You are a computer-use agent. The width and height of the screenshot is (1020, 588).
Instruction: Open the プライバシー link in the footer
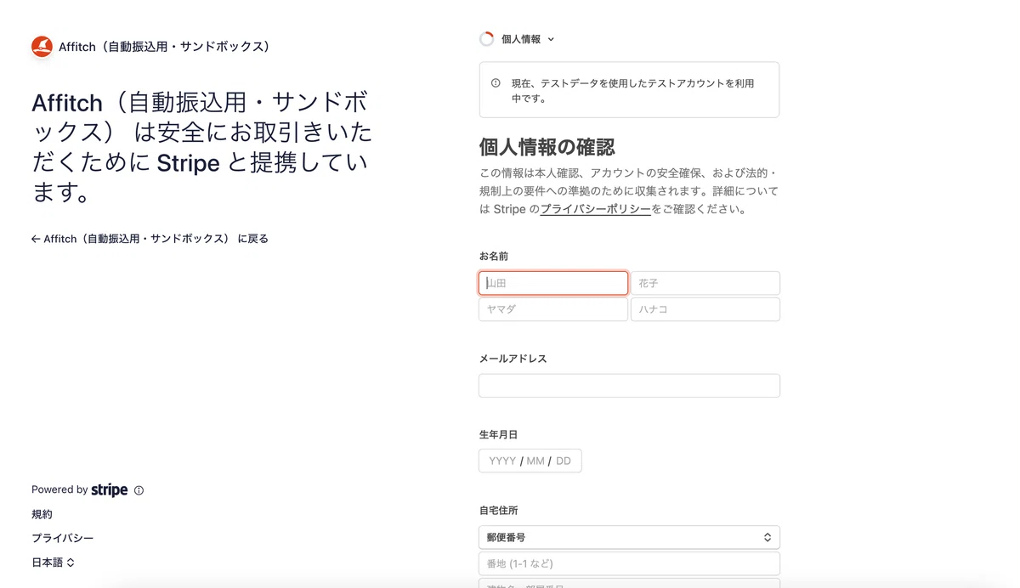click(63, 538)
